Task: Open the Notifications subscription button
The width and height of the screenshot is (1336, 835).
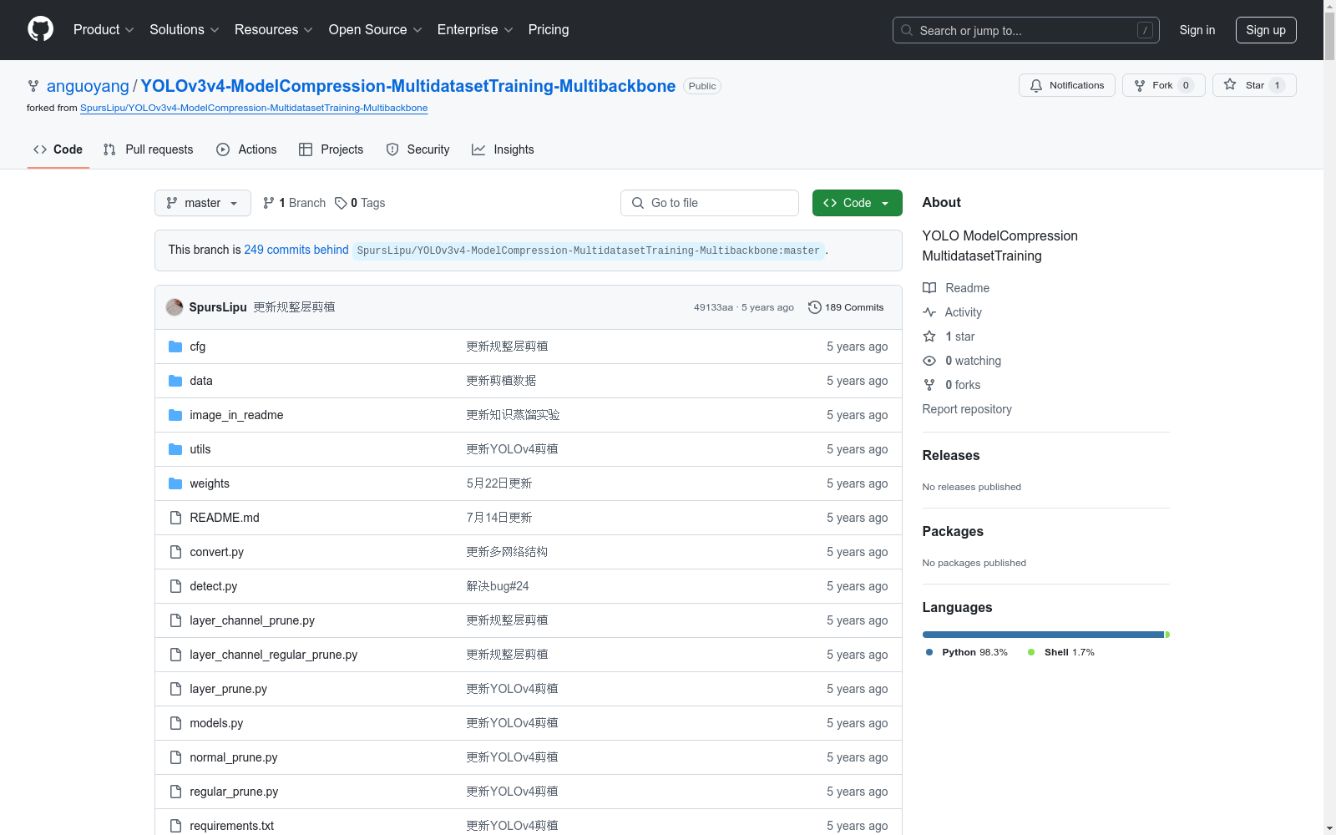Action: click(x=1067, y=85)
